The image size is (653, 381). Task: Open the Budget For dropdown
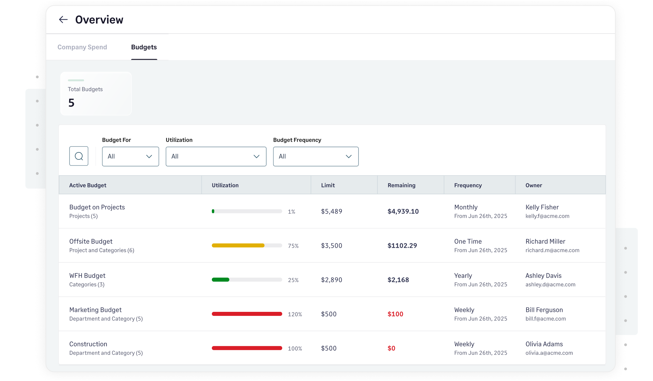130,156
